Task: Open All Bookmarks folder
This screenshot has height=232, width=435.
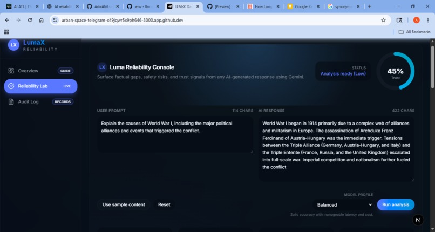Action: point(414,32)
